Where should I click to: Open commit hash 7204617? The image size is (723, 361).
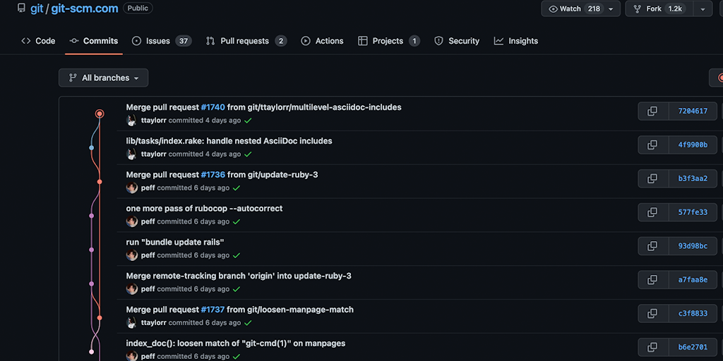pos(693,111)
